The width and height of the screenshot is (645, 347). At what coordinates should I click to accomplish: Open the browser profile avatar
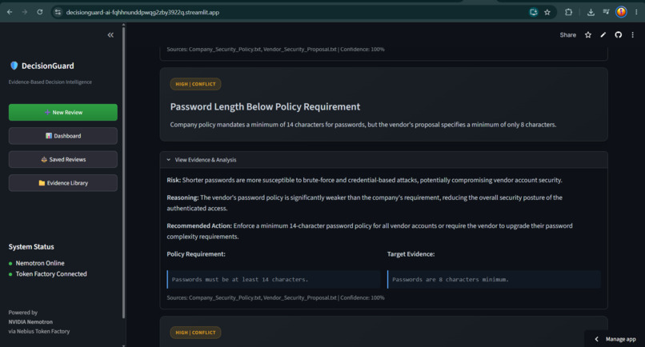pyautogui.click(x=621, y=12)
